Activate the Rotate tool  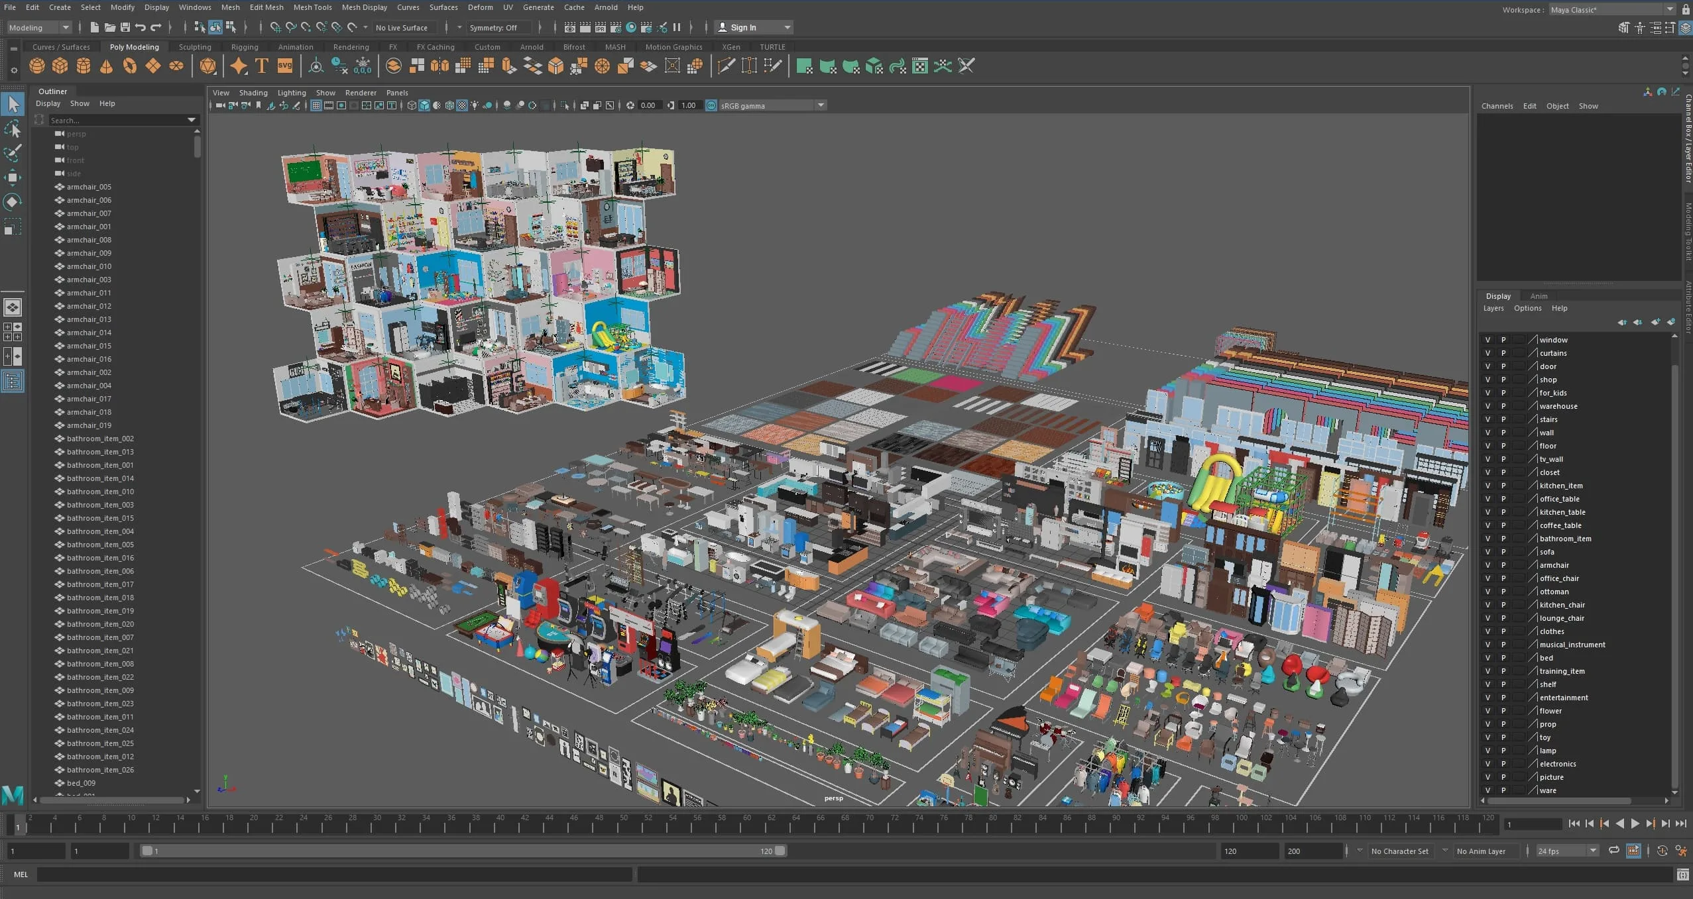13,202
